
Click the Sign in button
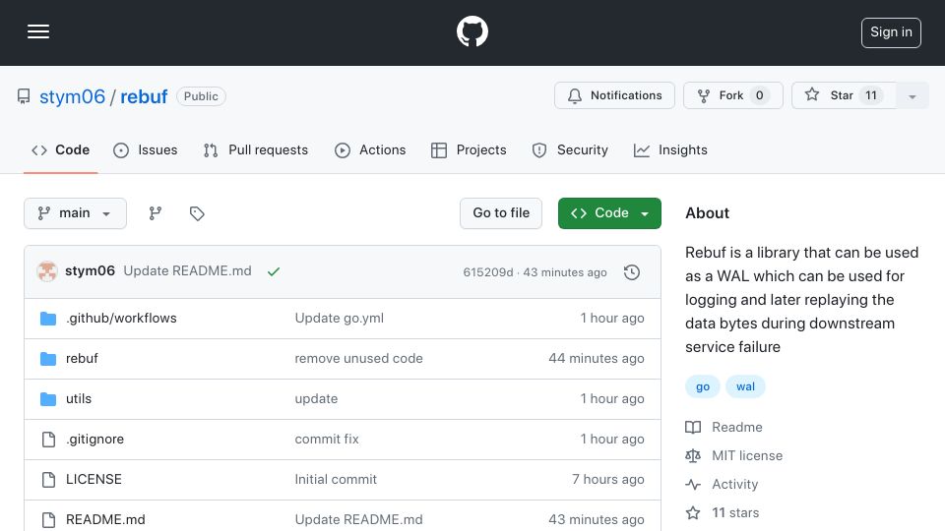pyautogui.click(x=891, y=32)
